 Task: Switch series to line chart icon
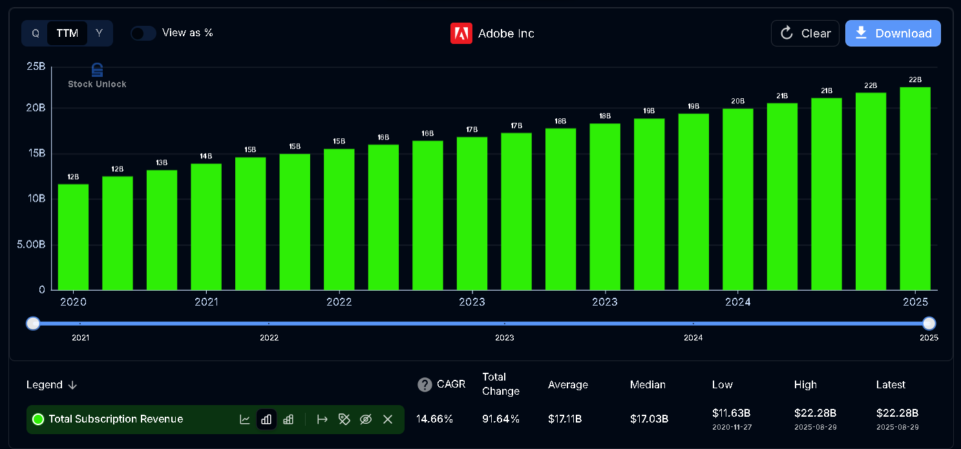point(245,419)
